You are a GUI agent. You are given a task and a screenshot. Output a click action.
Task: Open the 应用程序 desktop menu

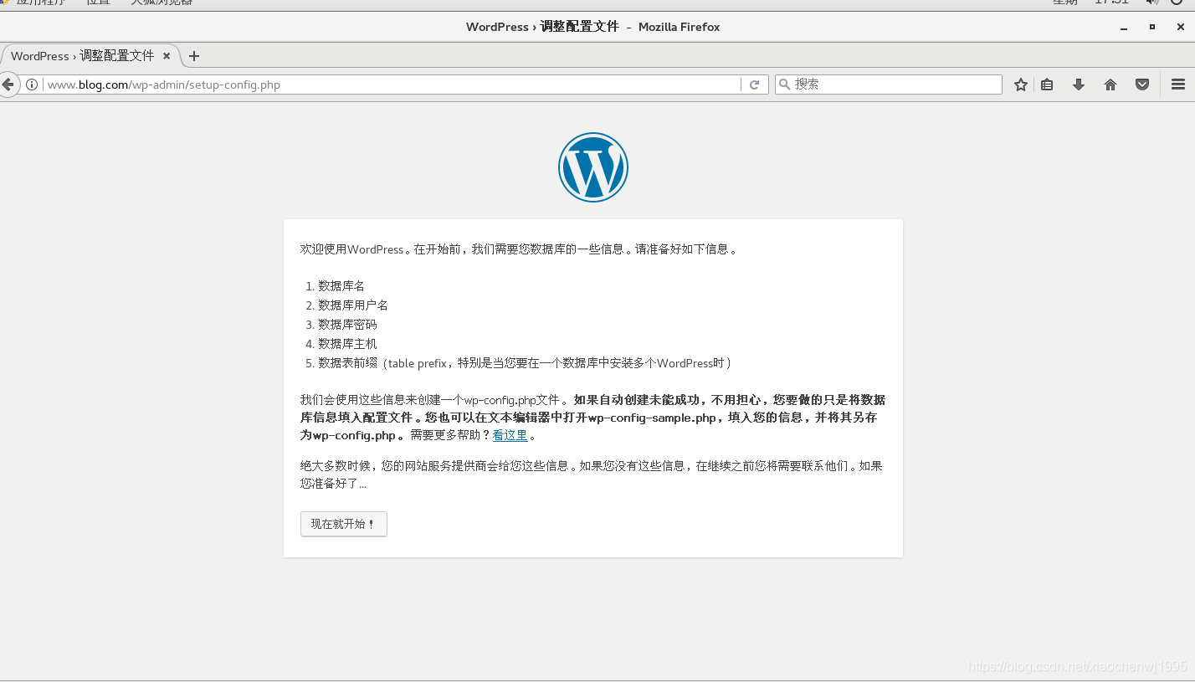[40, 3]
